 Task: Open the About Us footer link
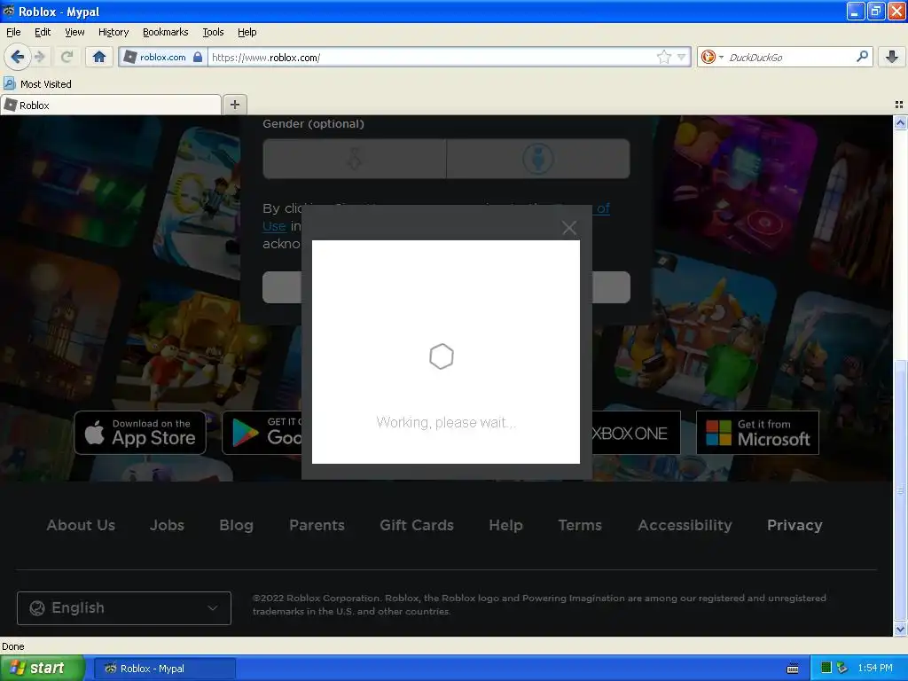[81, 525]
